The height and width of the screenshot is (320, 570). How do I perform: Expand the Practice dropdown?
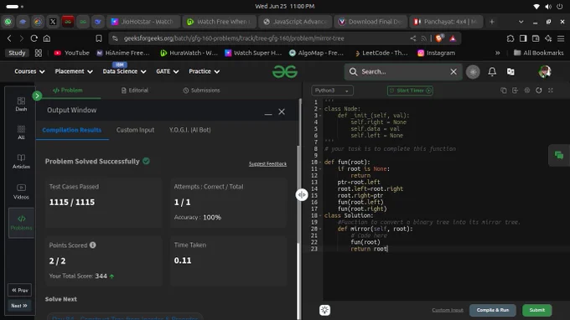[x=205, y=71]
